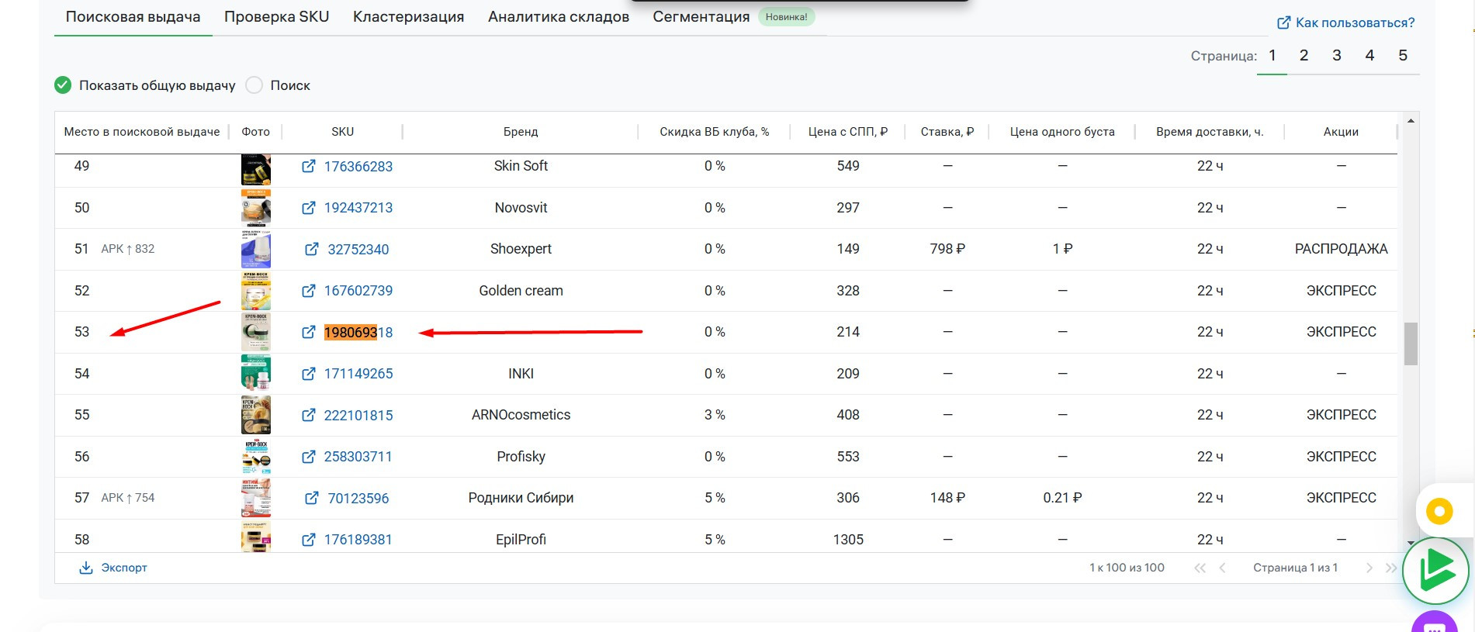Screen dimensions: 1475x632
Task: Open external link icon for SKU 222101815
Action: pyautogui.click(x=308, y=415)
